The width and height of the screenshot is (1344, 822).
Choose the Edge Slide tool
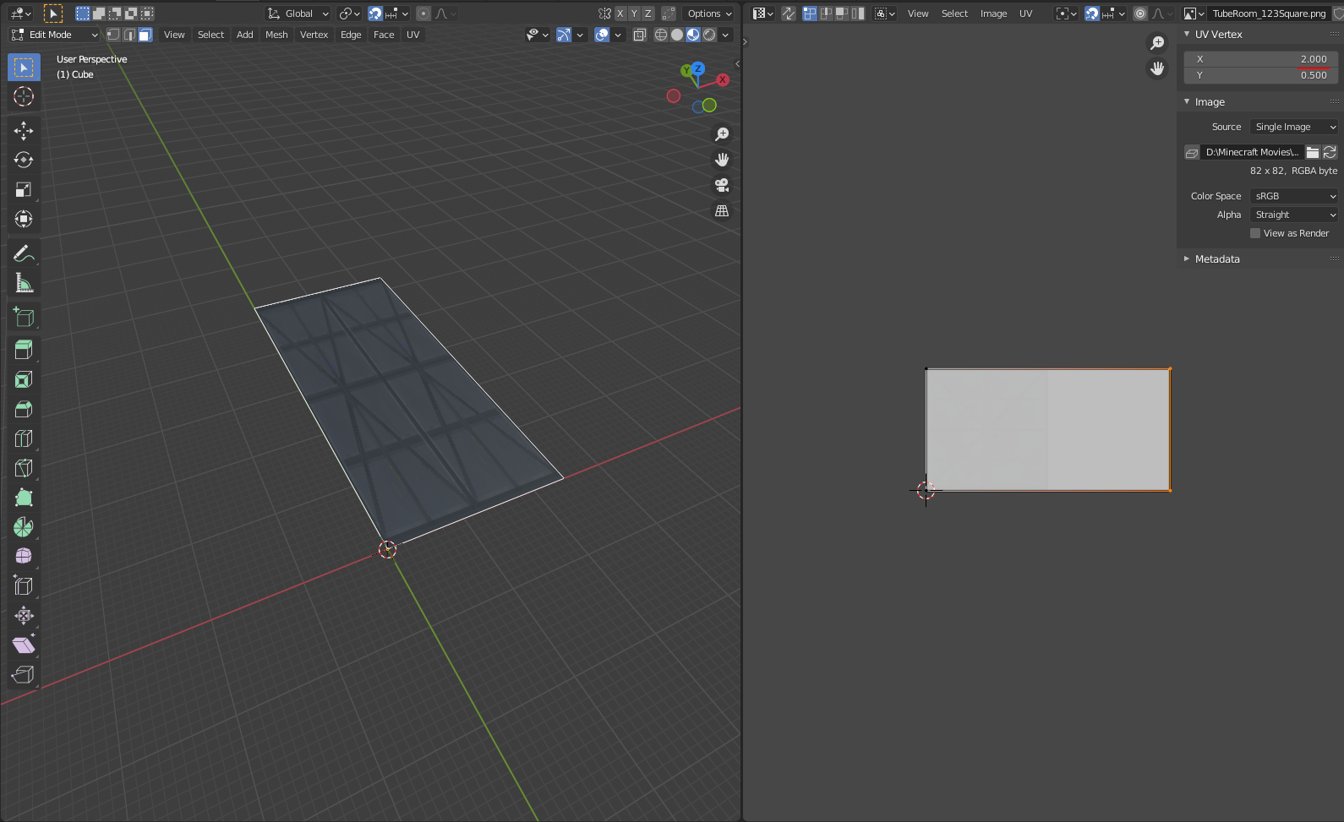pos(24,585)
